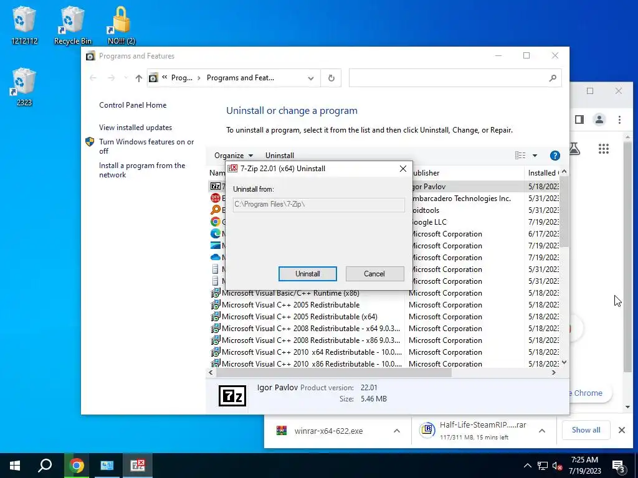Click the Installed On column header
This screenshot has width=638, height=478.
(x=543, y=173)
